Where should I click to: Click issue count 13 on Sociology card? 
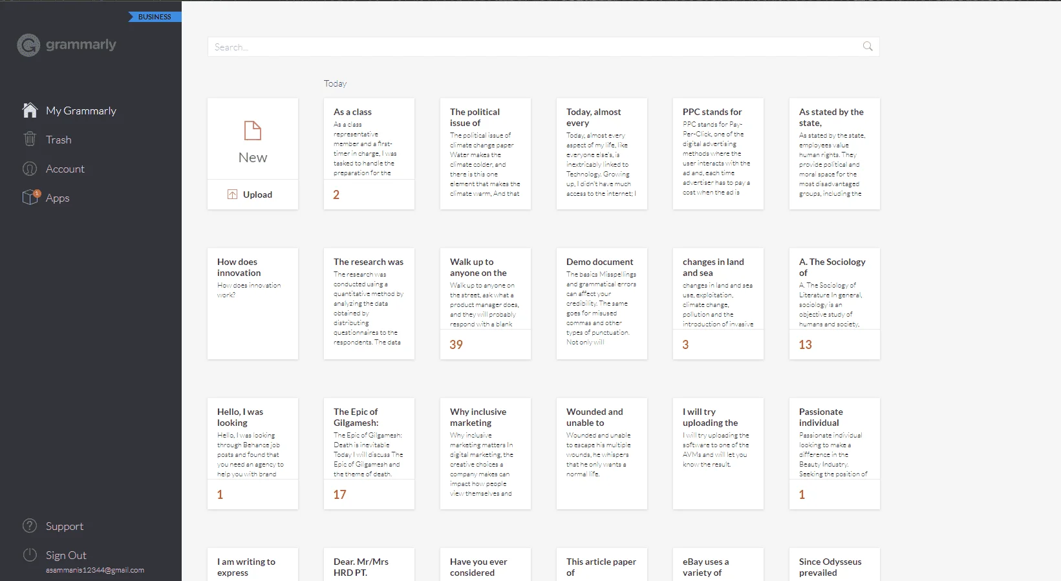click(x=805, y=344)
